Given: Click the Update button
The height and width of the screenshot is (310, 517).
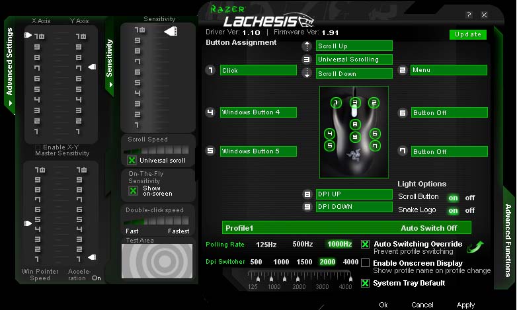Looking at the screenshot, I should 467,34.
